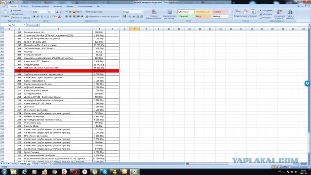Activate Формат по образцу painter
This screenshot has height=175, width=311.
tap(20, 17)
